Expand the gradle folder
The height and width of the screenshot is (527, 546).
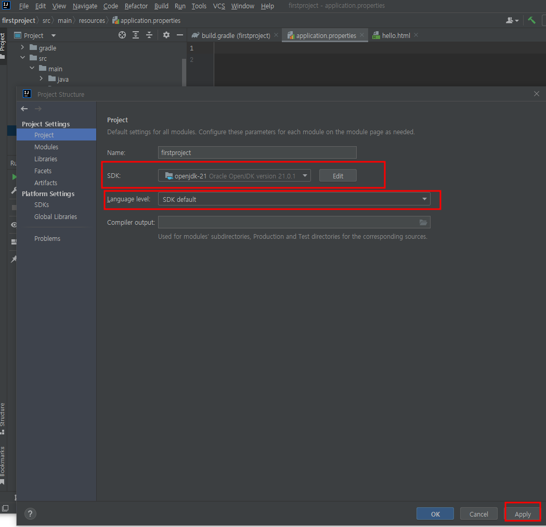(23, 47)
